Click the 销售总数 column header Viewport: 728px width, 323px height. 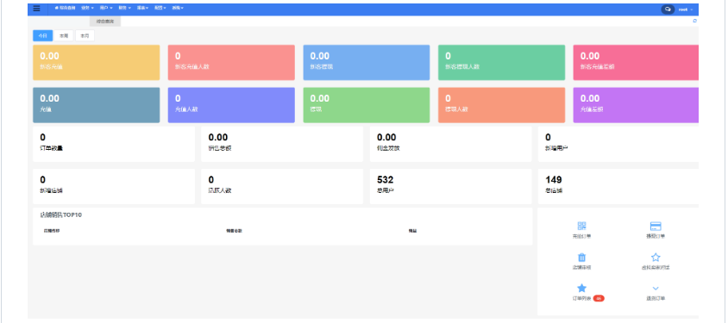(x=234, y=231)
